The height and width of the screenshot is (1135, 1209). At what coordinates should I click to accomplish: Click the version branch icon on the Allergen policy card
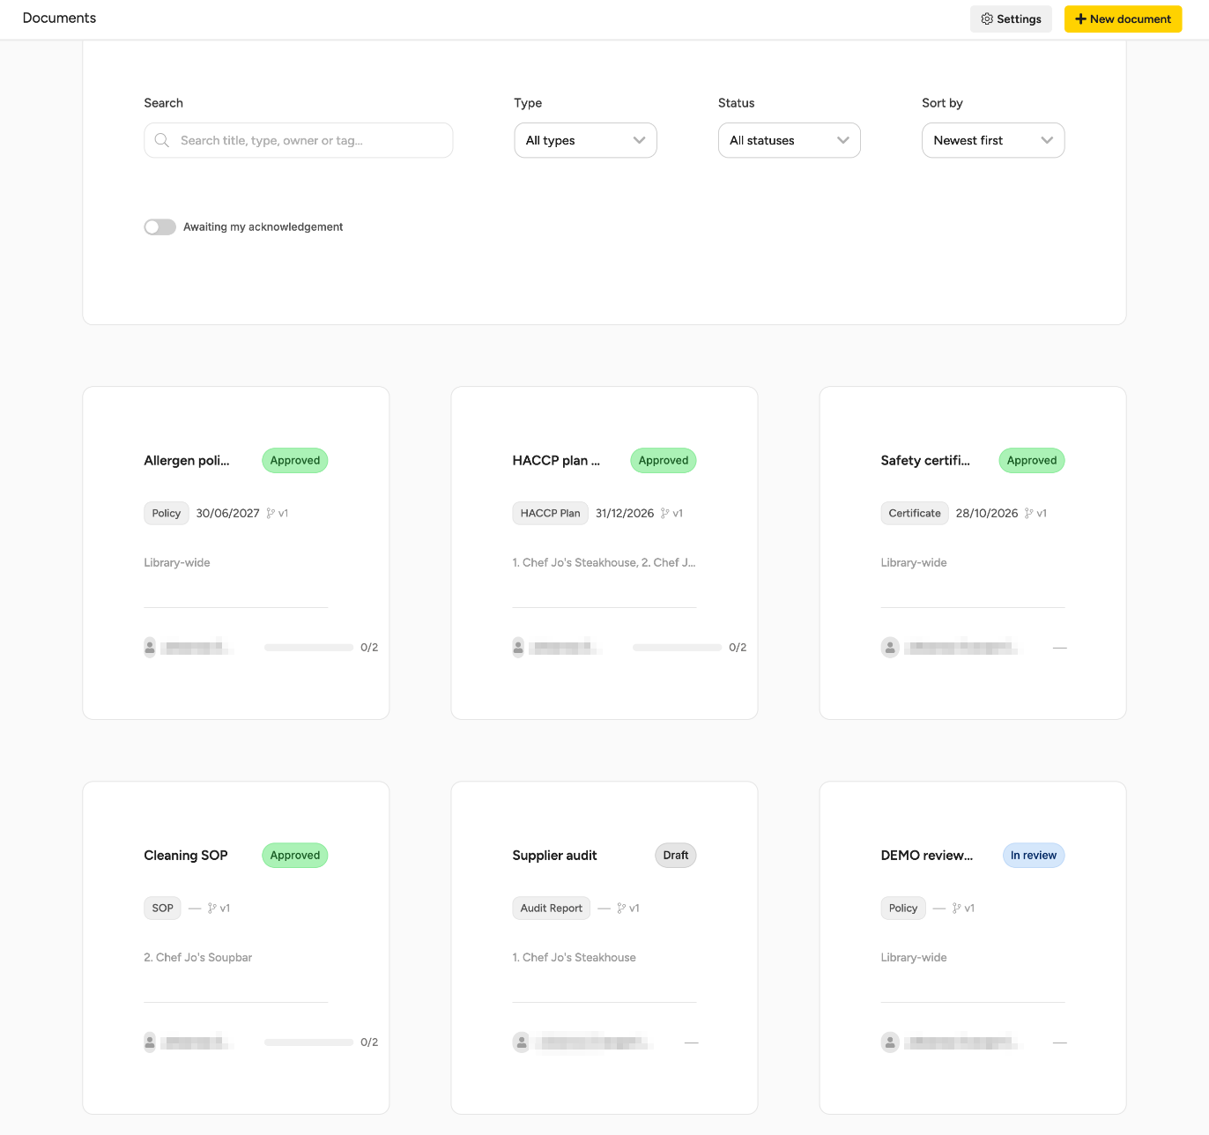coord(271,513)
